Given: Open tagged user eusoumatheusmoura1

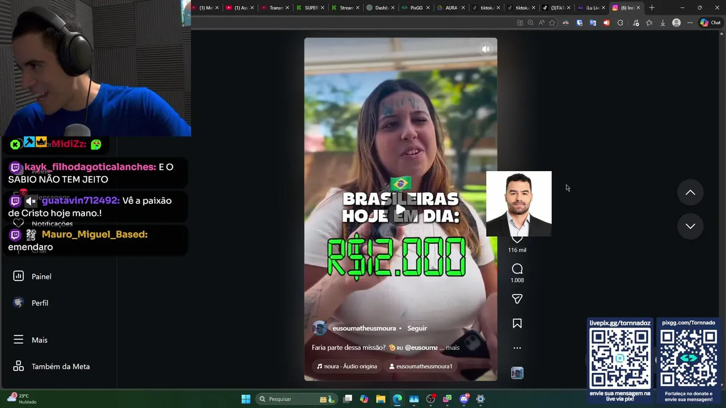Looking at the screenshot, I should click(420, 366).
